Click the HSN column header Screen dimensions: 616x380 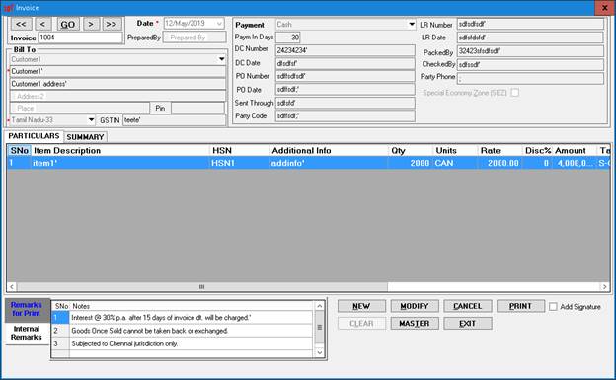tap(239, 150)
